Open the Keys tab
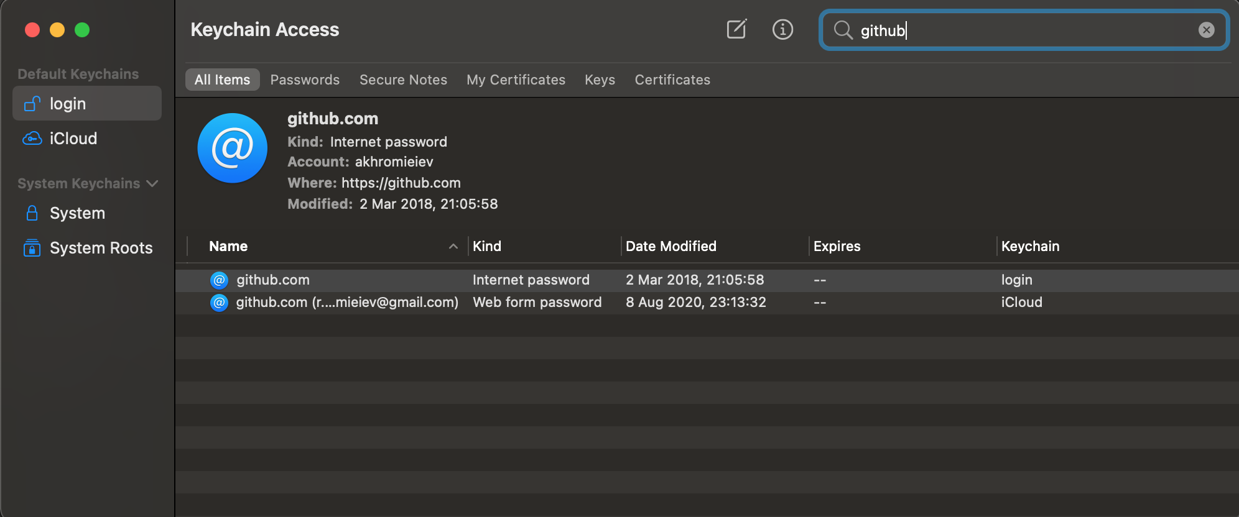Viewport: 1239px width, 517px height. (600, 80)
